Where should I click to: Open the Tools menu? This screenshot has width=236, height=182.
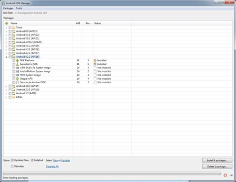click(19, 8)
